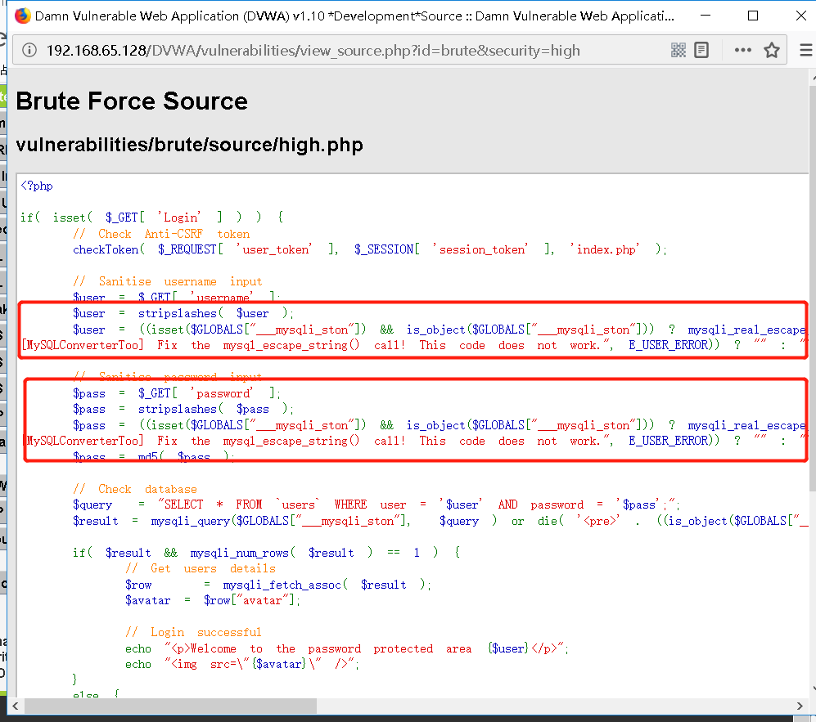
Task: Click the 'vulnerabilities/brute/source/high.php' subheading
Action: [189, 145]
